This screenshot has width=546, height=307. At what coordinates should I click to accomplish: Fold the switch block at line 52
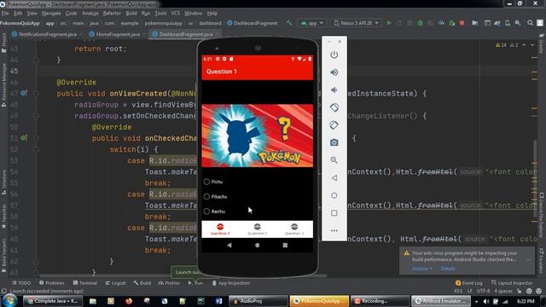[x=36, y=149]
